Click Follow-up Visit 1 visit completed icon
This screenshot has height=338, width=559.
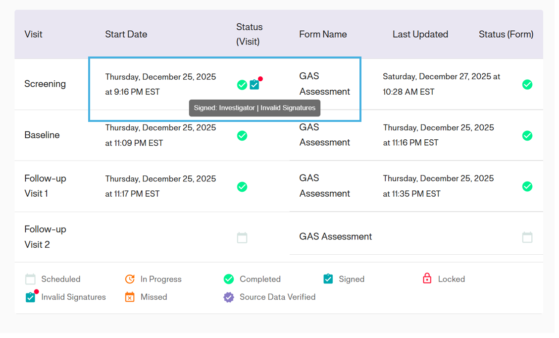(242, 187)
